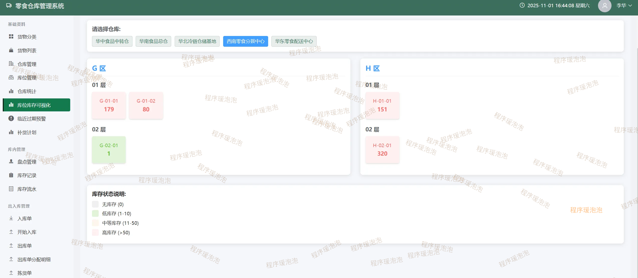Select the 华东零食配送中心 warehouse option
Screen dimensions: 638x278
click(294, 41)
